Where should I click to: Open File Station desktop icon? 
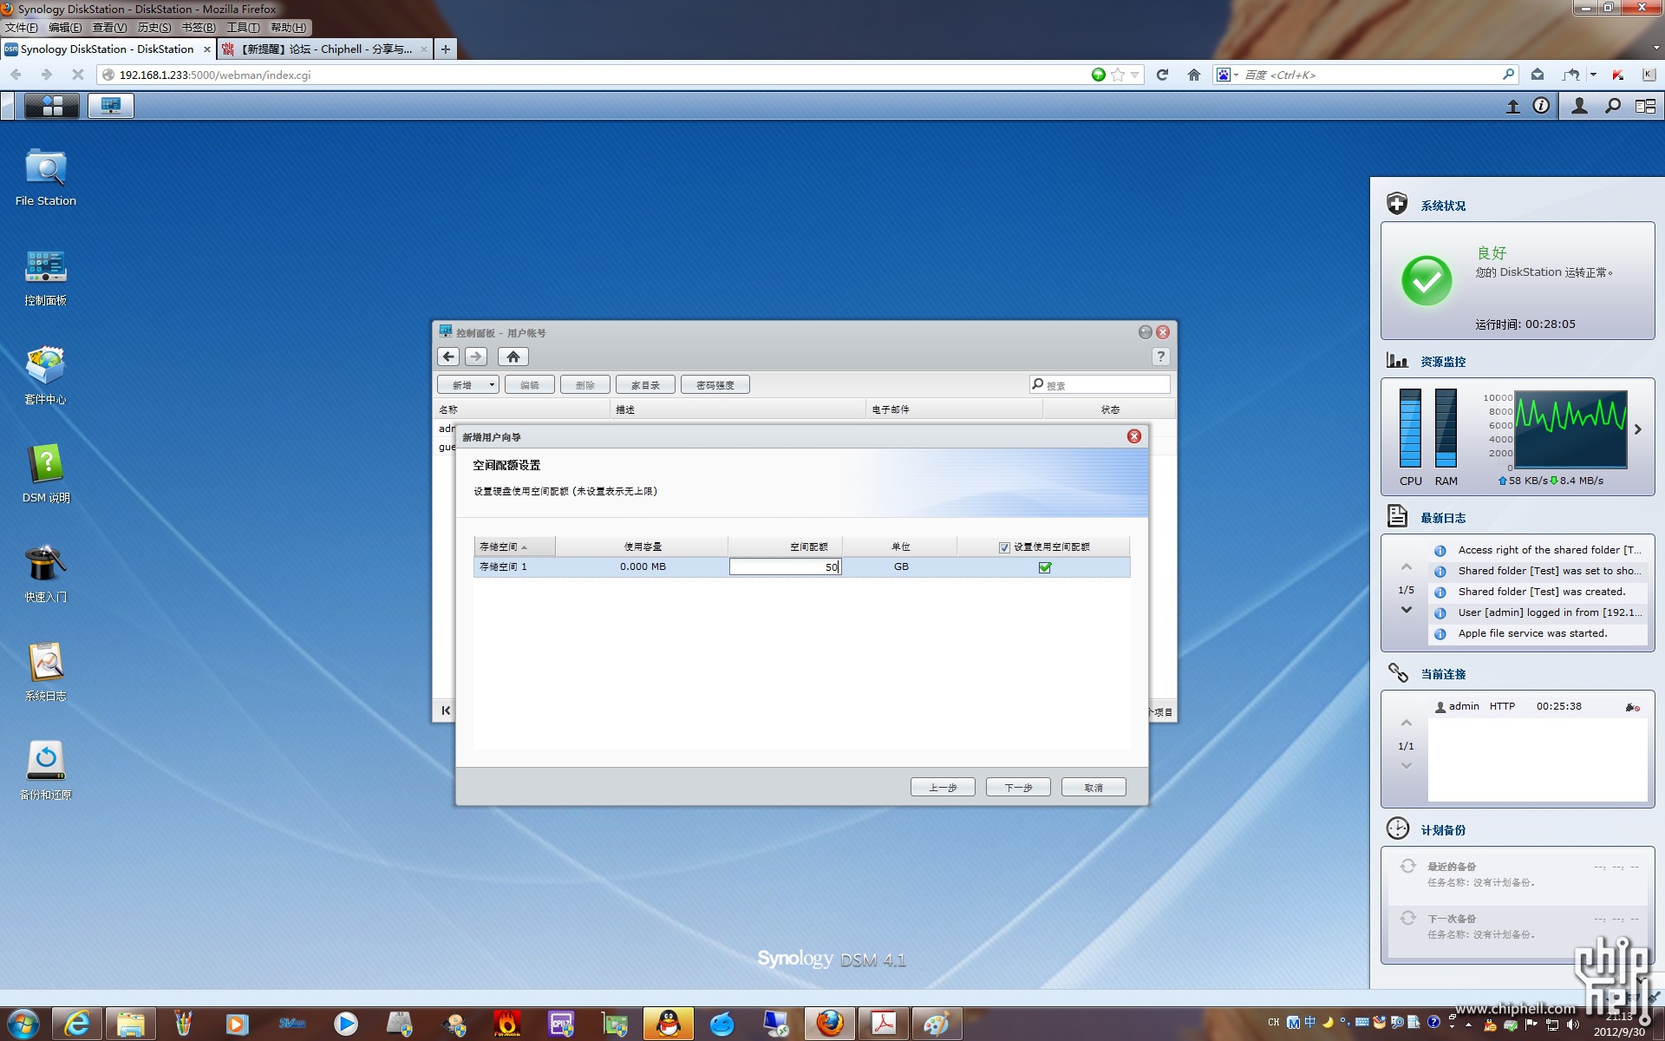pos(45,176)
